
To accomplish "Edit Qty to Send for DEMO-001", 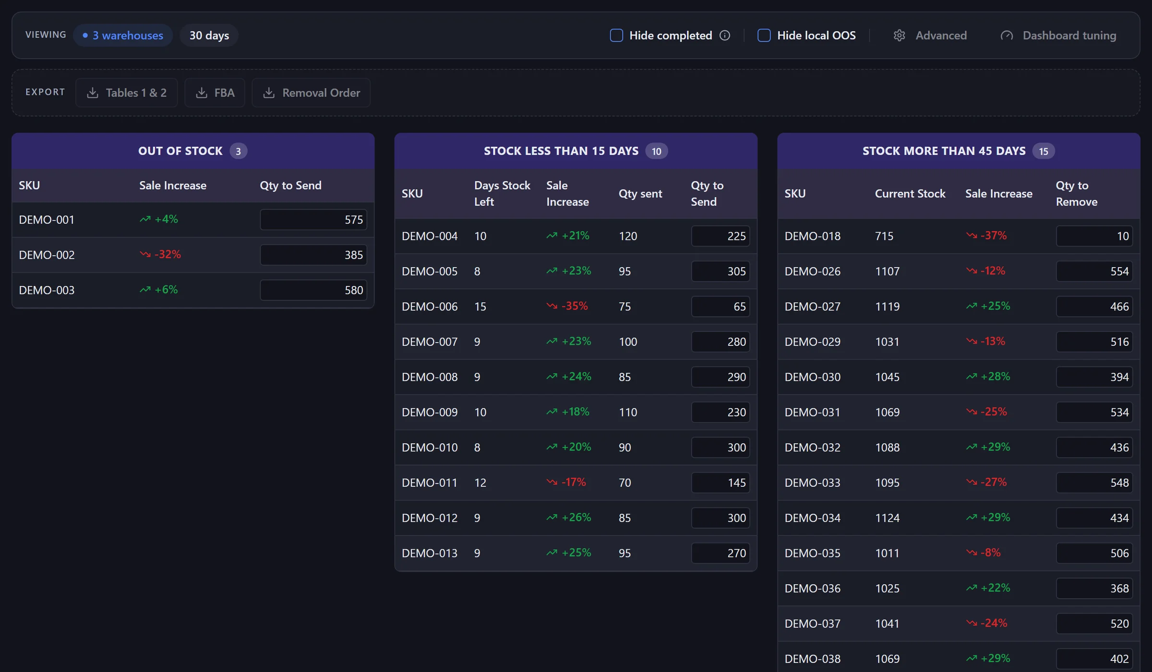I will [313, 220].
